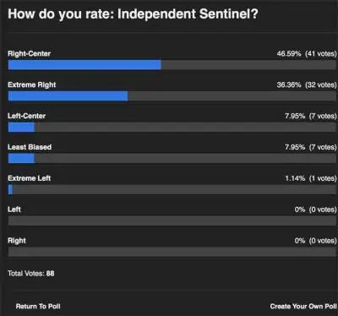Screen dimensions: 338x316
Task: Select the Left-Center option label
Action: (x=26, y=116)
